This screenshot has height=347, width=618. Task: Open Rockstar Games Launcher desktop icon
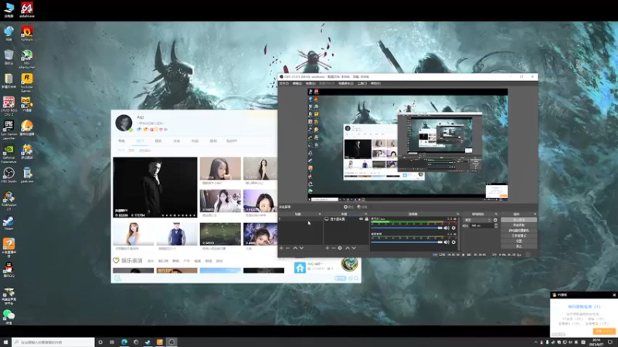pyautogui.click(x=27, y=83)
